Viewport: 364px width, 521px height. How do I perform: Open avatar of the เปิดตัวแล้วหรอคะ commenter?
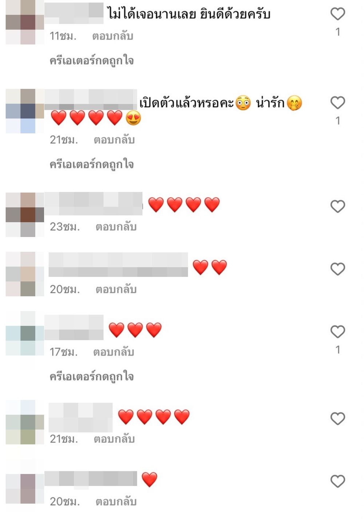[25, 111]
